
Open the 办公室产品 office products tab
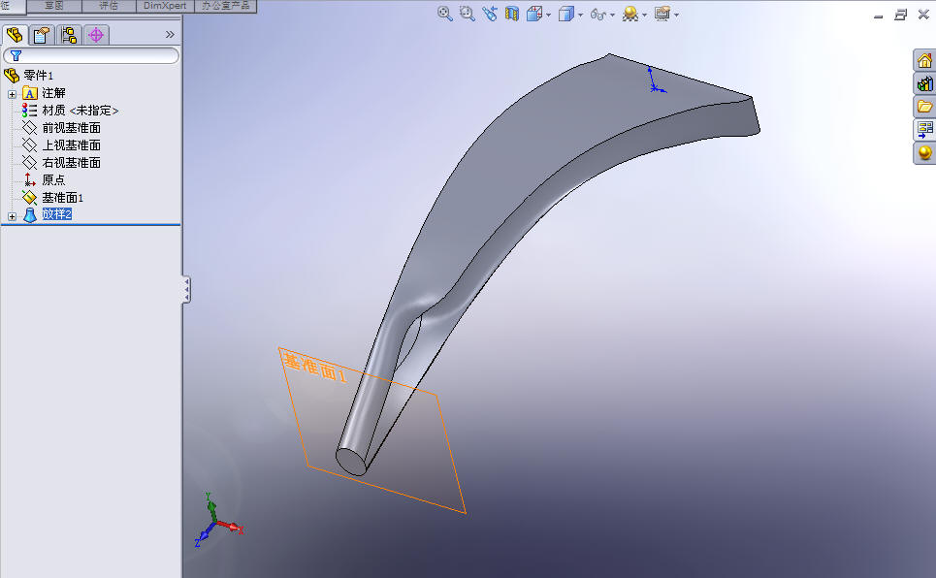[226, 6]
